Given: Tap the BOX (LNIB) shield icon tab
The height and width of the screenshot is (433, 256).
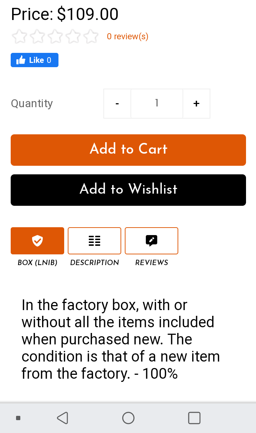Looking at the screenshot, I should coord(37,241).
